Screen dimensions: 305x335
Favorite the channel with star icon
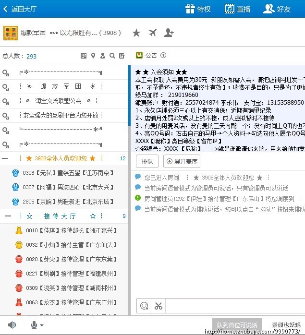(x=136, y=33)
